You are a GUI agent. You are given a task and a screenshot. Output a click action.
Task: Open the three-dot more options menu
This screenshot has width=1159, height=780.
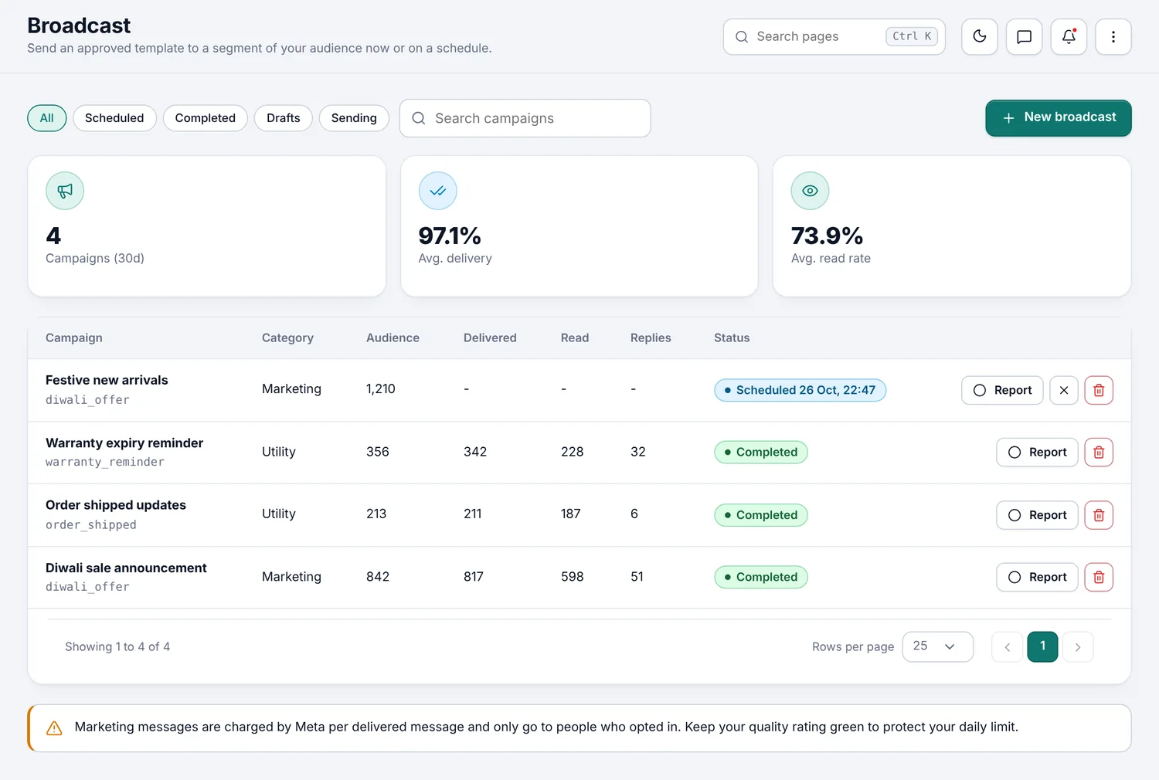[1113, 36]
